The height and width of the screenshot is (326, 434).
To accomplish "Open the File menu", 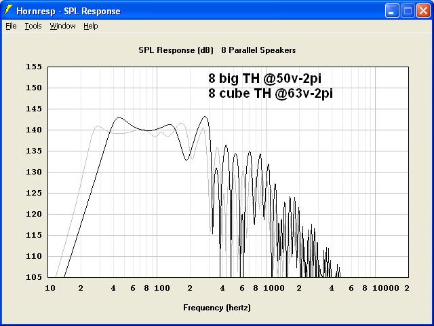I will [x=11, y=26].
